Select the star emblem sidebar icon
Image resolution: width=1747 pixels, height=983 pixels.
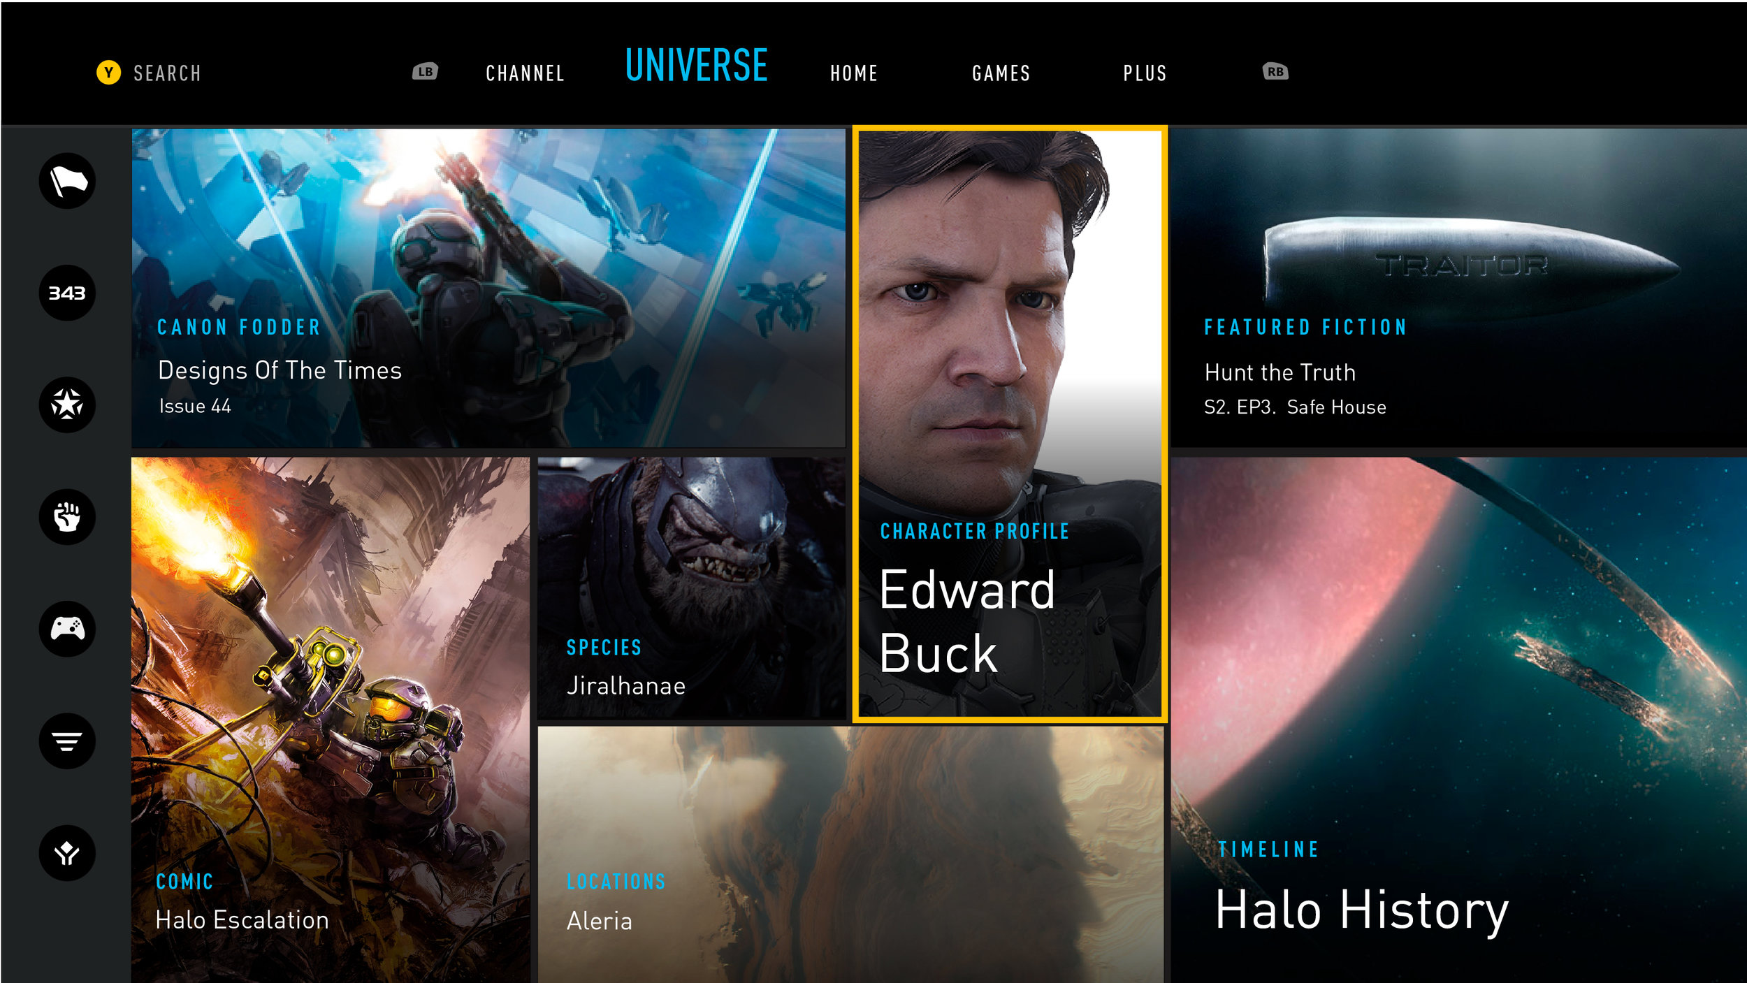click(x=67, y=405)
